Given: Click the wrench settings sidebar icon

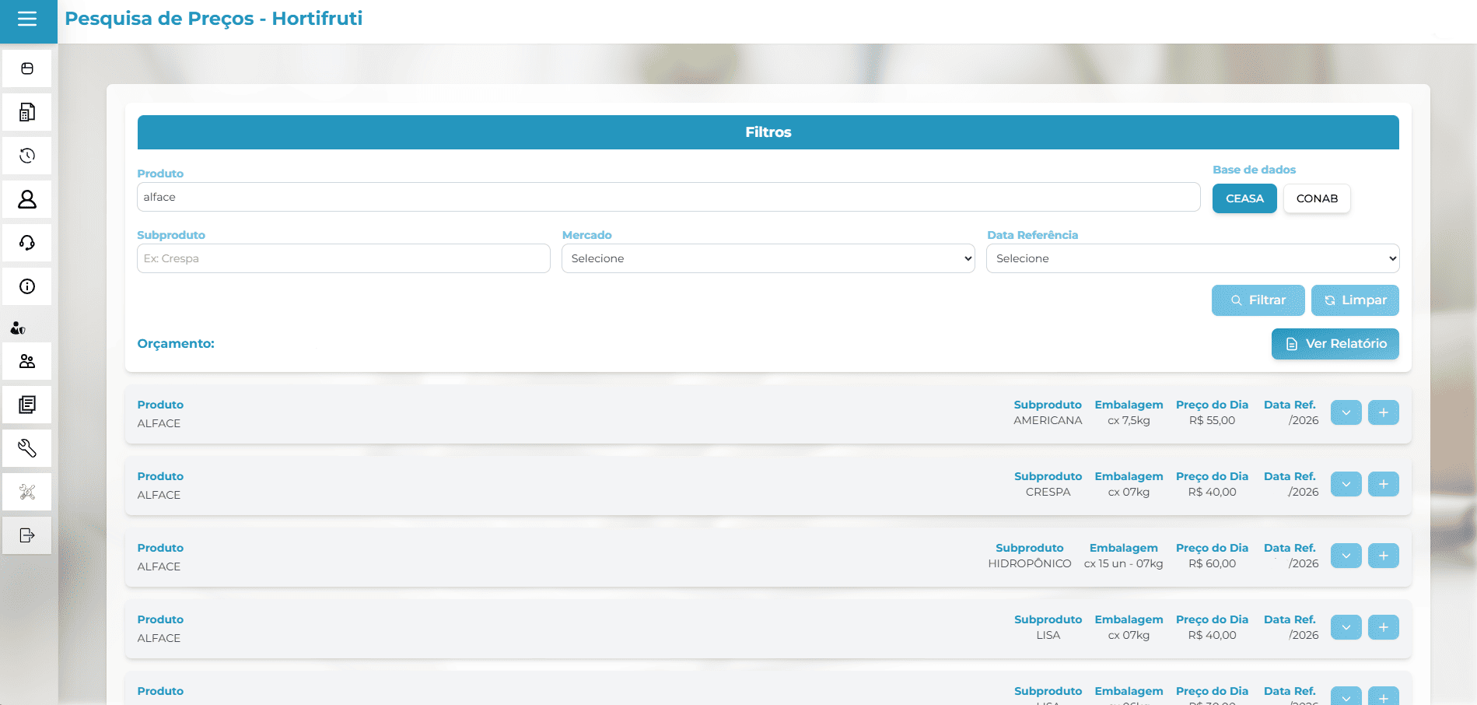Looking at the screenshot, I should (27, 448).
